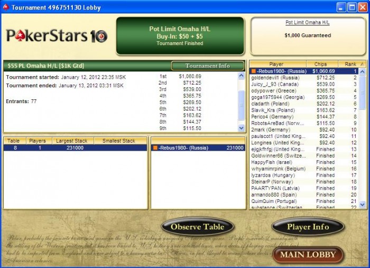Sort player list by Player column
This screenshot has width=370, height=268.
coord(278,64)
